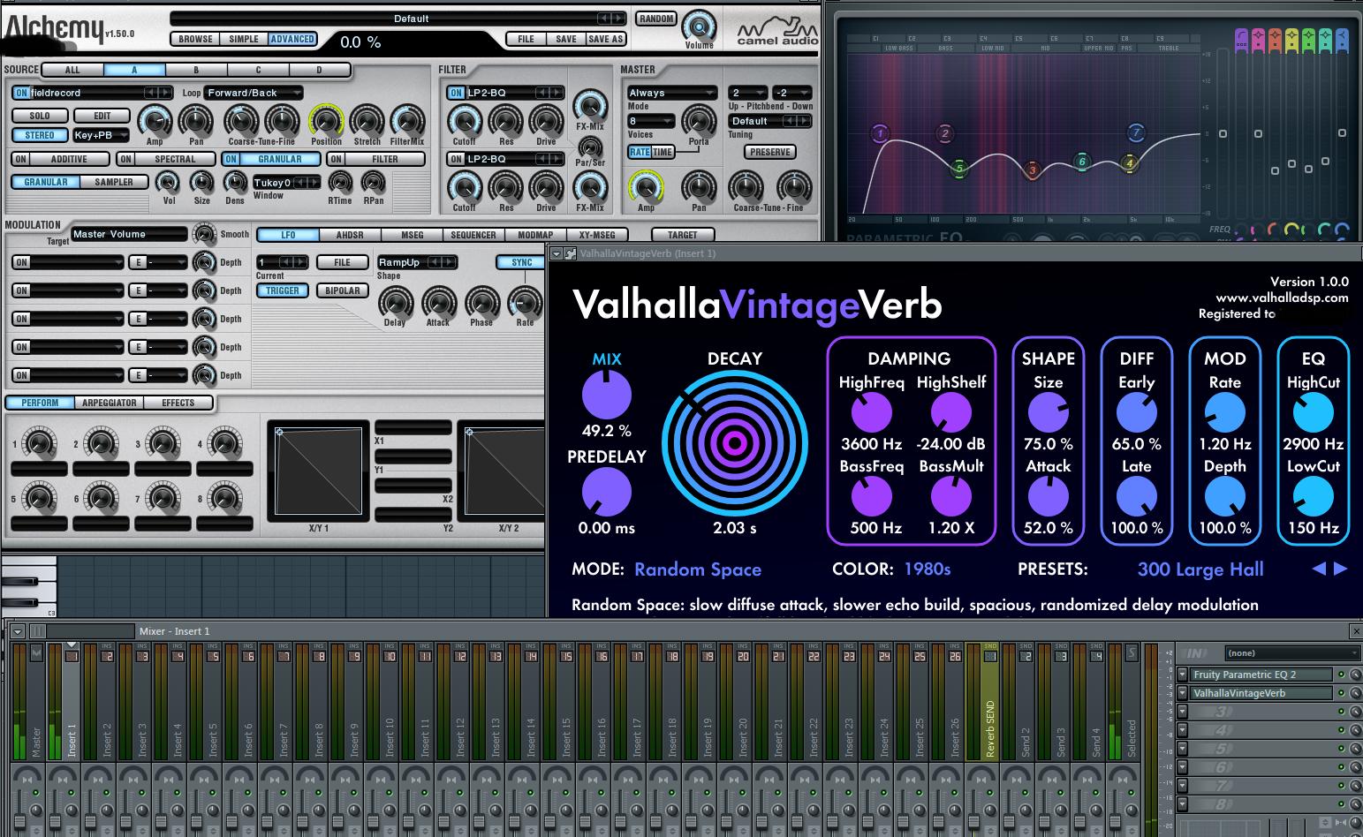Click the Stretch knob in Alchemy
Screen dimensions: 1363x837
367,121
